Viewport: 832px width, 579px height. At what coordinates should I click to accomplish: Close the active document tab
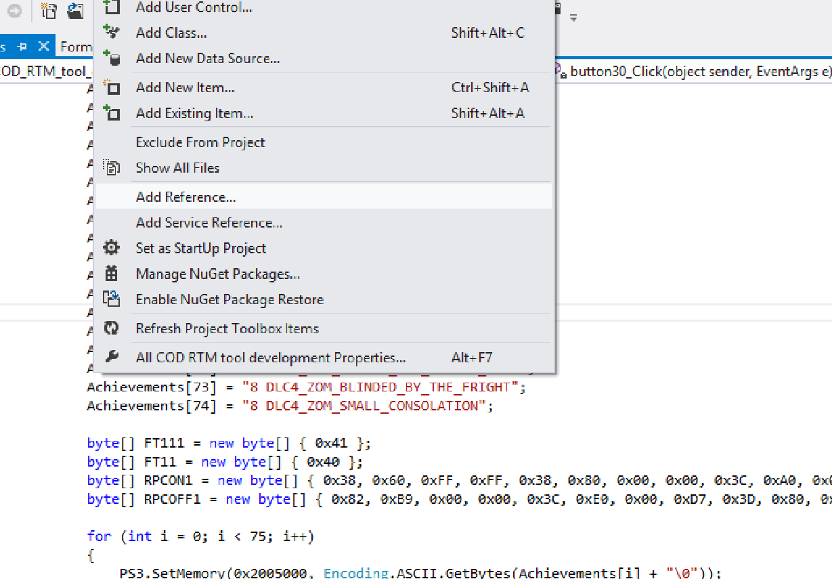(43, 47)
